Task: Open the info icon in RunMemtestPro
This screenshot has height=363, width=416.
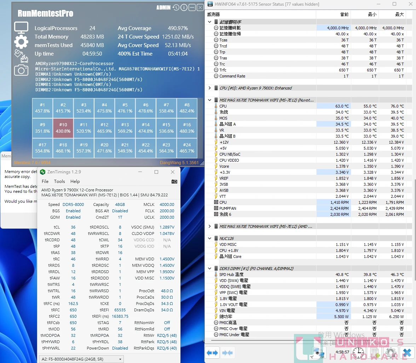Action: [x=184, y=7]
